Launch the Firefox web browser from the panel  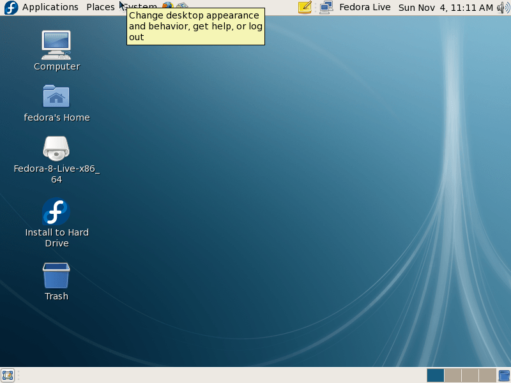pos(167,4)
